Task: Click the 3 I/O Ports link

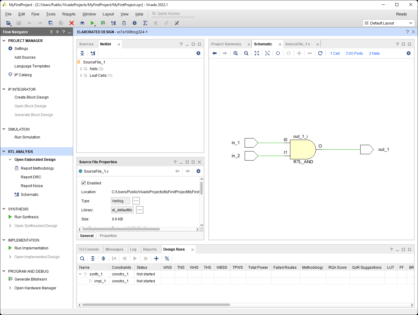Action: (354, 54)
